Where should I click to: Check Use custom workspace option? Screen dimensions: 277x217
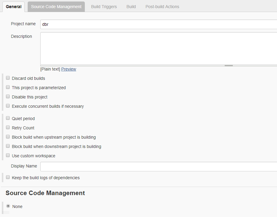[8, 155]
